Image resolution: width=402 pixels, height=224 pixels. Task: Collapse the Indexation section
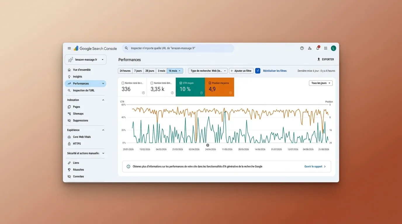(x=103, y=100)
